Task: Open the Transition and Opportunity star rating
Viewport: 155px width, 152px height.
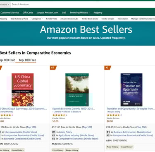Action: click(113, 115)
